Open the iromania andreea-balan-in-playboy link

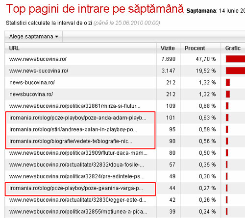pyautogui.click(x=73, y=129)
